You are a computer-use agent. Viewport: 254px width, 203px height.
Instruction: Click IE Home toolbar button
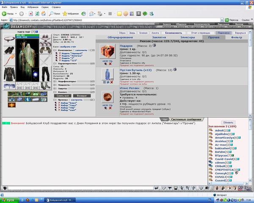[x=44, y=14]
